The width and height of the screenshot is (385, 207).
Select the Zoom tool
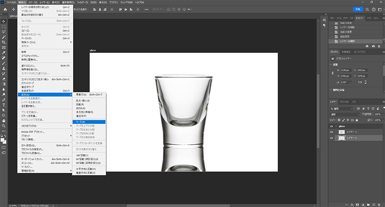point(4,126)
